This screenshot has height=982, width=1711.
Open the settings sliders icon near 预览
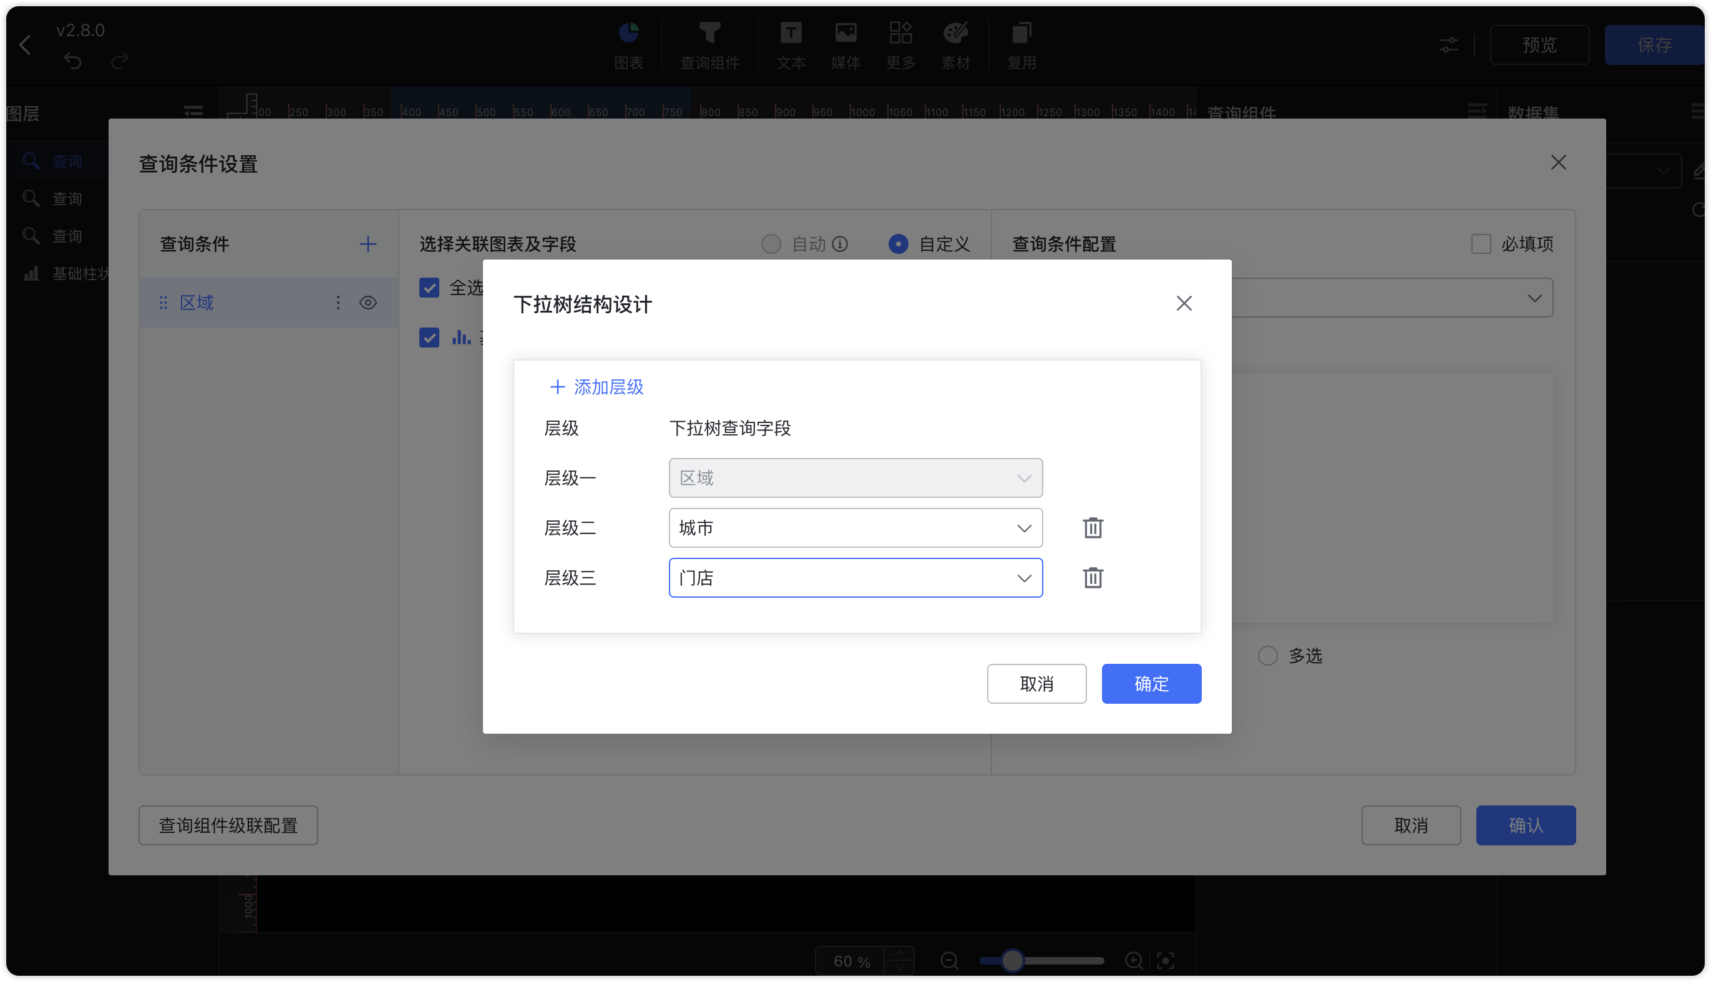[x=1449, y=45]
